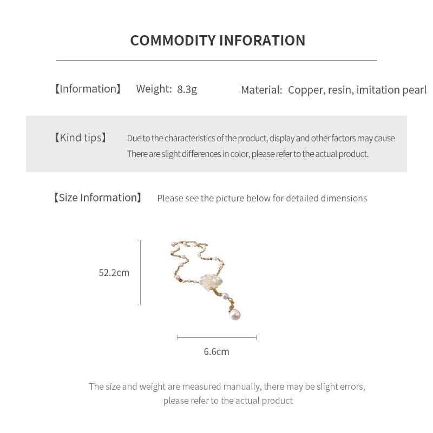Viewport: 433px width, 433px height.
Task: Select the Copper, resin, imitation pearl text
Action: 357,90
